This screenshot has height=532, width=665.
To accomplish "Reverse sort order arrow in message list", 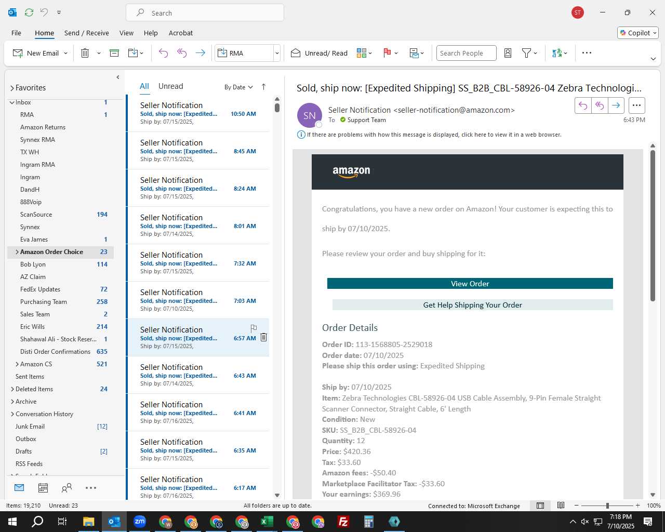I will click(x=263, y=87).
